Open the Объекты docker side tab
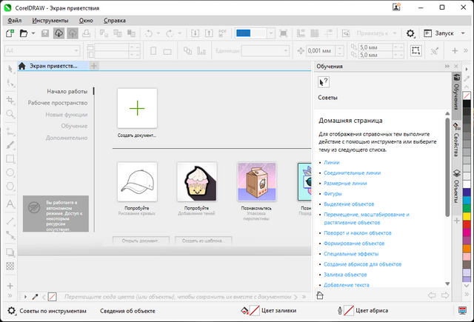The width and height of the screenshot is (474, 322). 456,187
